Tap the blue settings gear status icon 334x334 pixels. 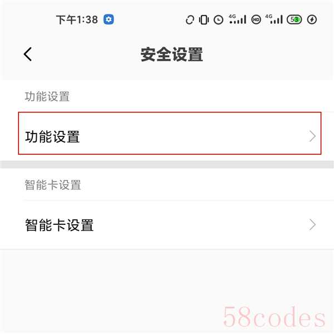(x=109, y=19)
